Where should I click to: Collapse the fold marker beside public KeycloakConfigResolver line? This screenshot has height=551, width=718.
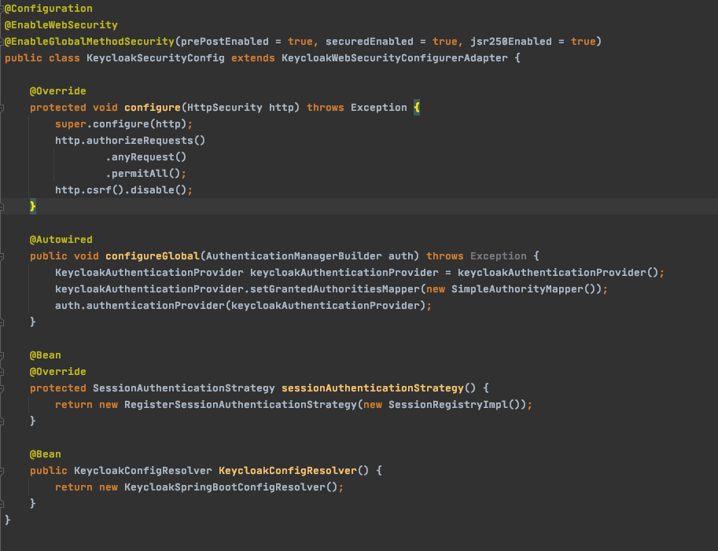[x=2, y=471]
